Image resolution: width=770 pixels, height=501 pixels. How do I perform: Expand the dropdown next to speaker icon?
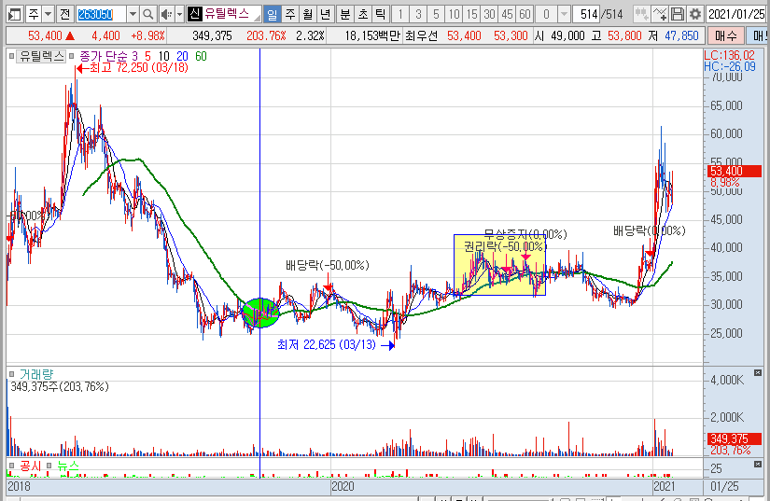178,14
